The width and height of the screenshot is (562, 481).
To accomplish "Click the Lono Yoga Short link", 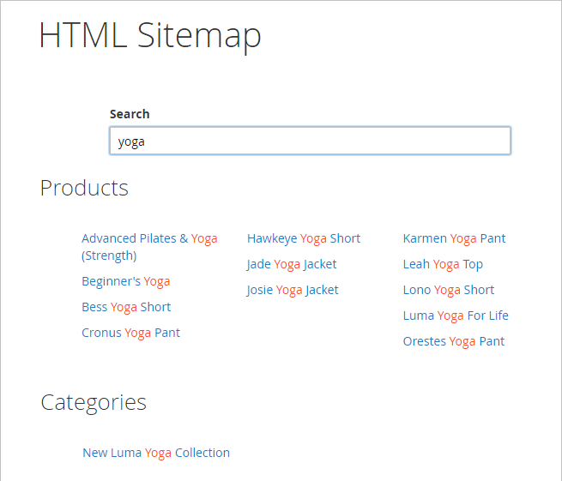I will pyautogui.click(x=448, y=290).
